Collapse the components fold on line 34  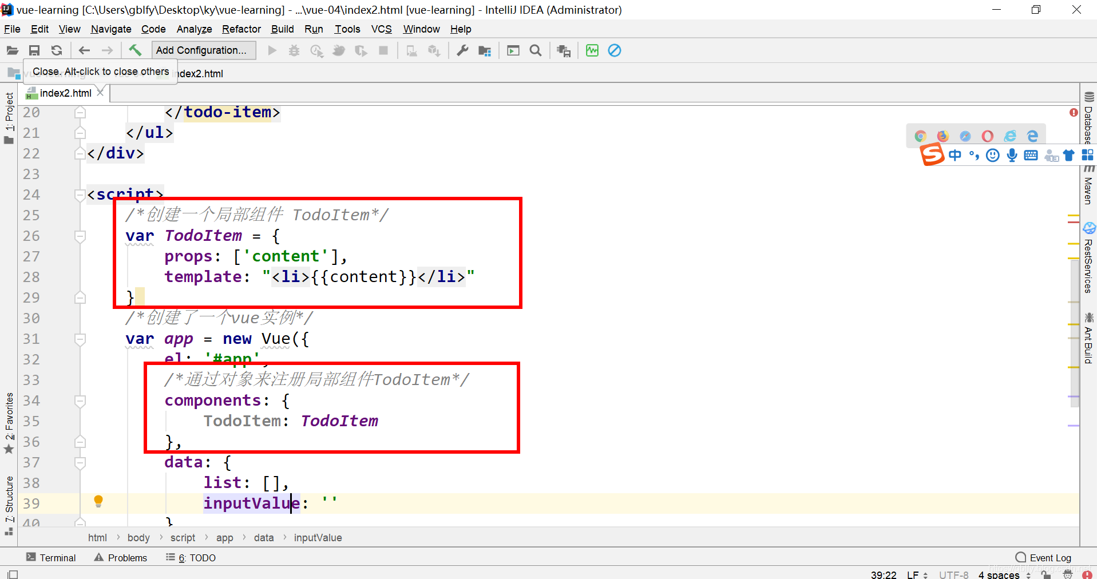click(x=80, y=400)
